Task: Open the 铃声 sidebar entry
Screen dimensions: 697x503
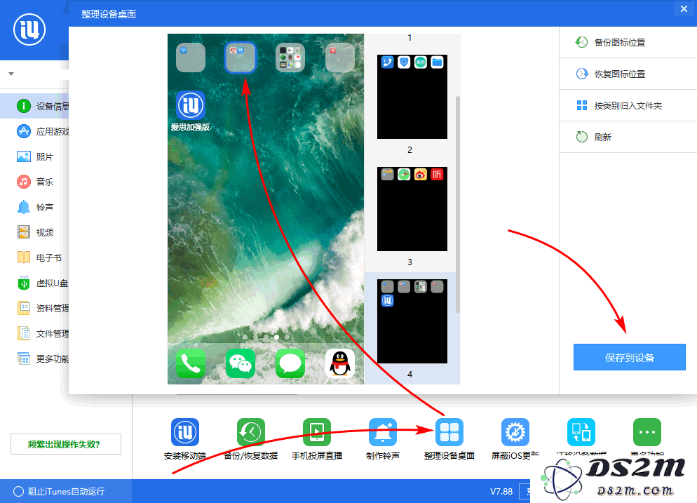Action: (x=34, y=207)
